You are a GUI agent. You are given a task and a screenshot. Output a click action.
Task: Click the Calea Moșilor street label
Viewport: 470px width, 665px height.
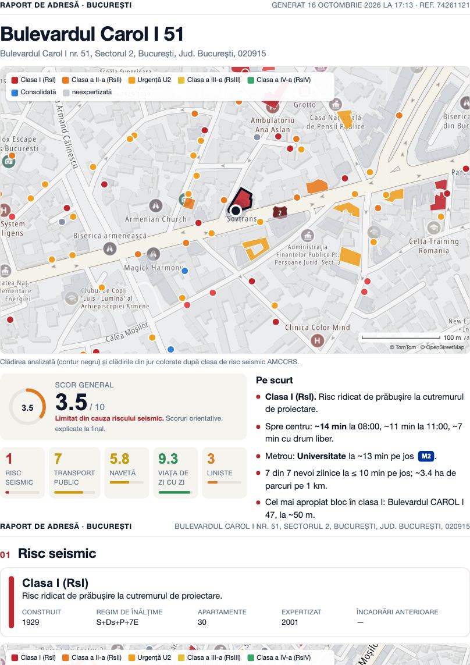pos(127,332)
